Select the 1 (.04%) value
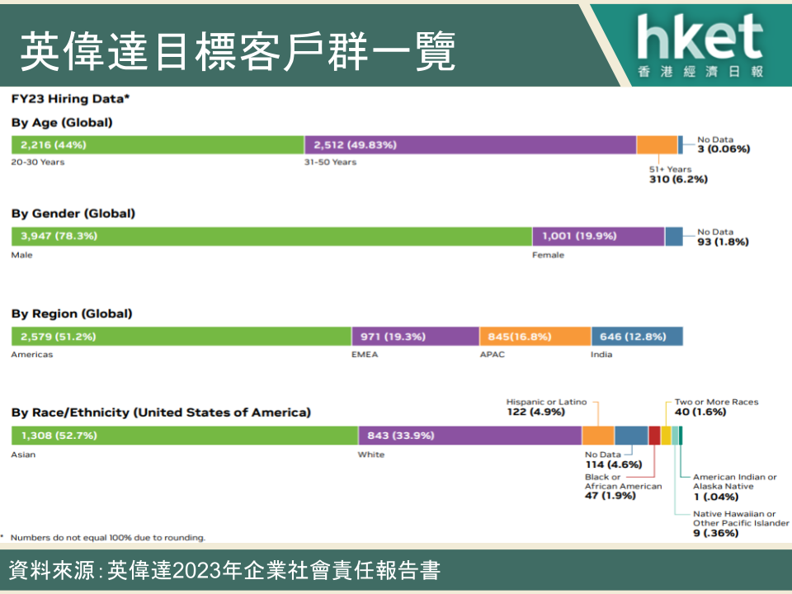The width and height of the screenshot is (792, 594). [716, 497]
